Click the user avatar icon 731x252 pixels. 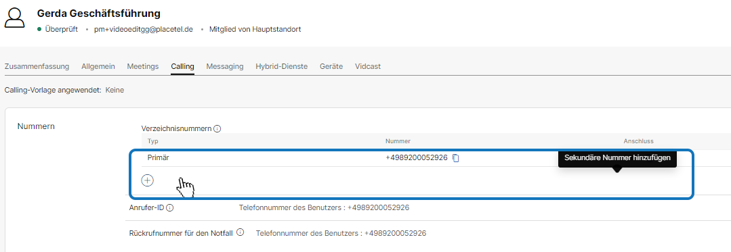click(16, 19)
